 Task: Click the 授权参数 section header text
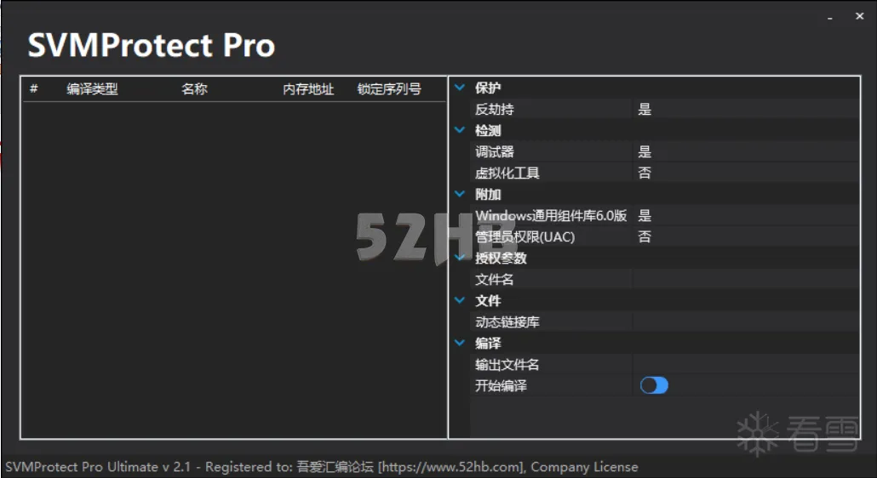(x=502, y=258)
